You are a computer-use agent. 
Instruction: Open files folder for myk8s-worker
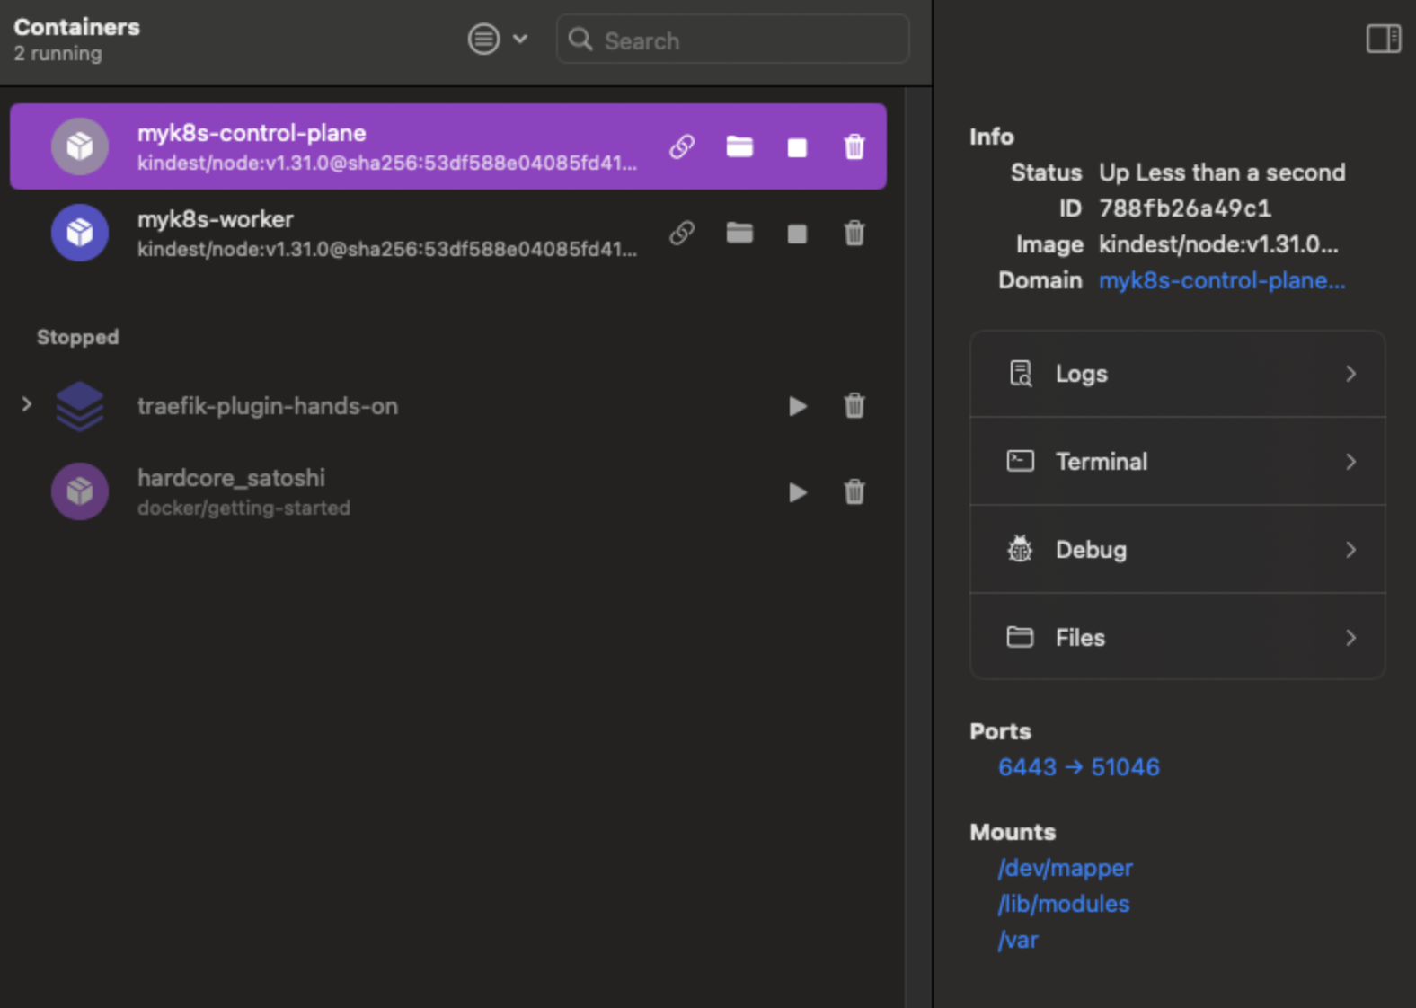[739, 233]
